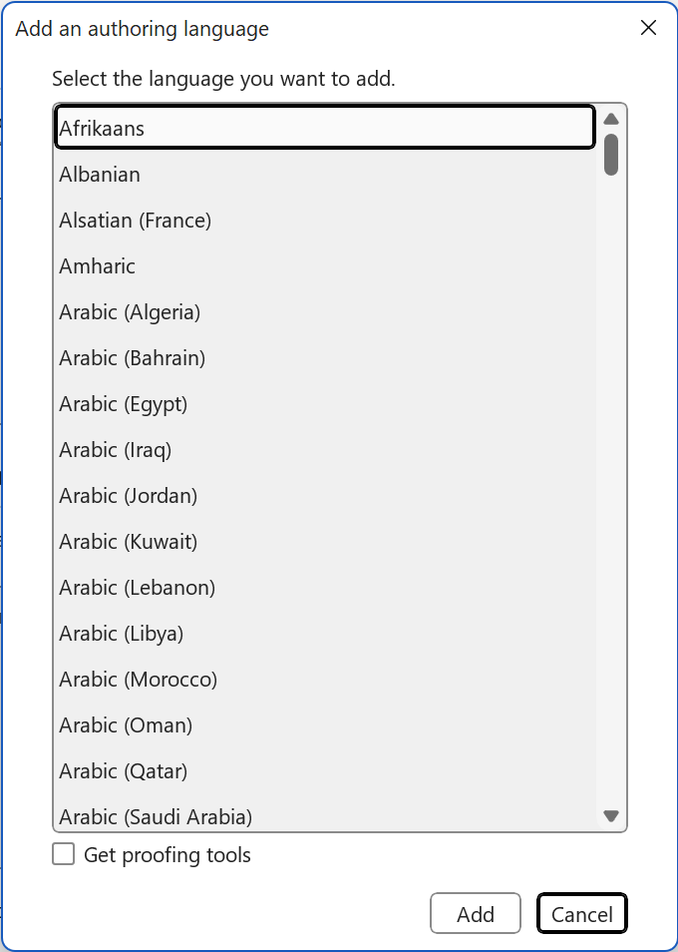Viewport: 678px width, 952px height.
Task: Choose Arabic (Bahrain) entry
Action: [325, 357]
